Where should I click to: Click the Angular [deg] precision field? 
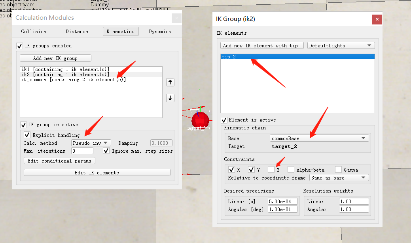point(283,209)
